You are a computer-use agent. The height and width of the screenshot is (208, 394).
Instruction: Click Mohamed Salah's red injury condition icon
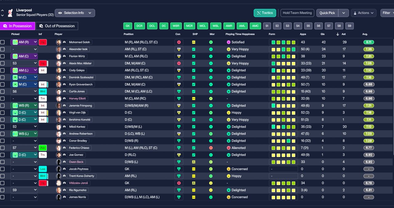click(179, 42)
